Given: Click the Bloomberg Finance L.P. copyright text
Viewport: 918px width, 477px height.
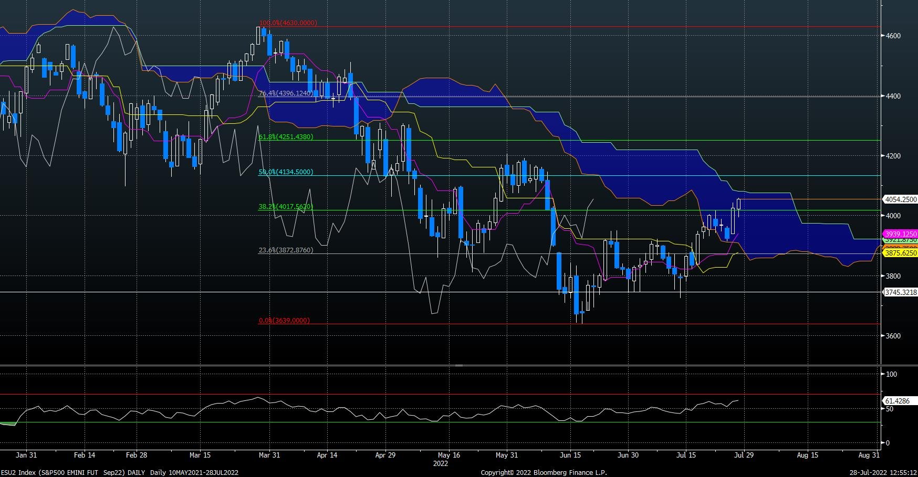Looking at the screenshot, I should coord(544,473).
